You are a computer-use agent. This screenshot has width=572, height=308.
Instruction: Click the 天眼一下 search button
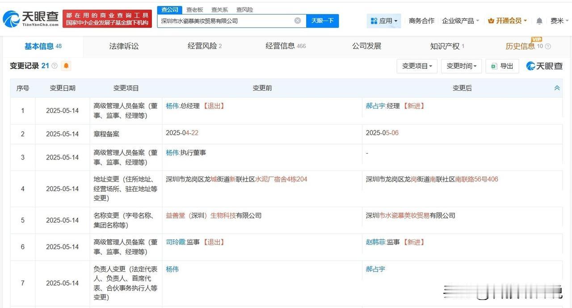(322, 21)
